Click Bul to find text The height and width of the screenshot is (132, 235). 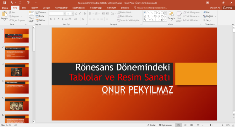coord(206,12)
